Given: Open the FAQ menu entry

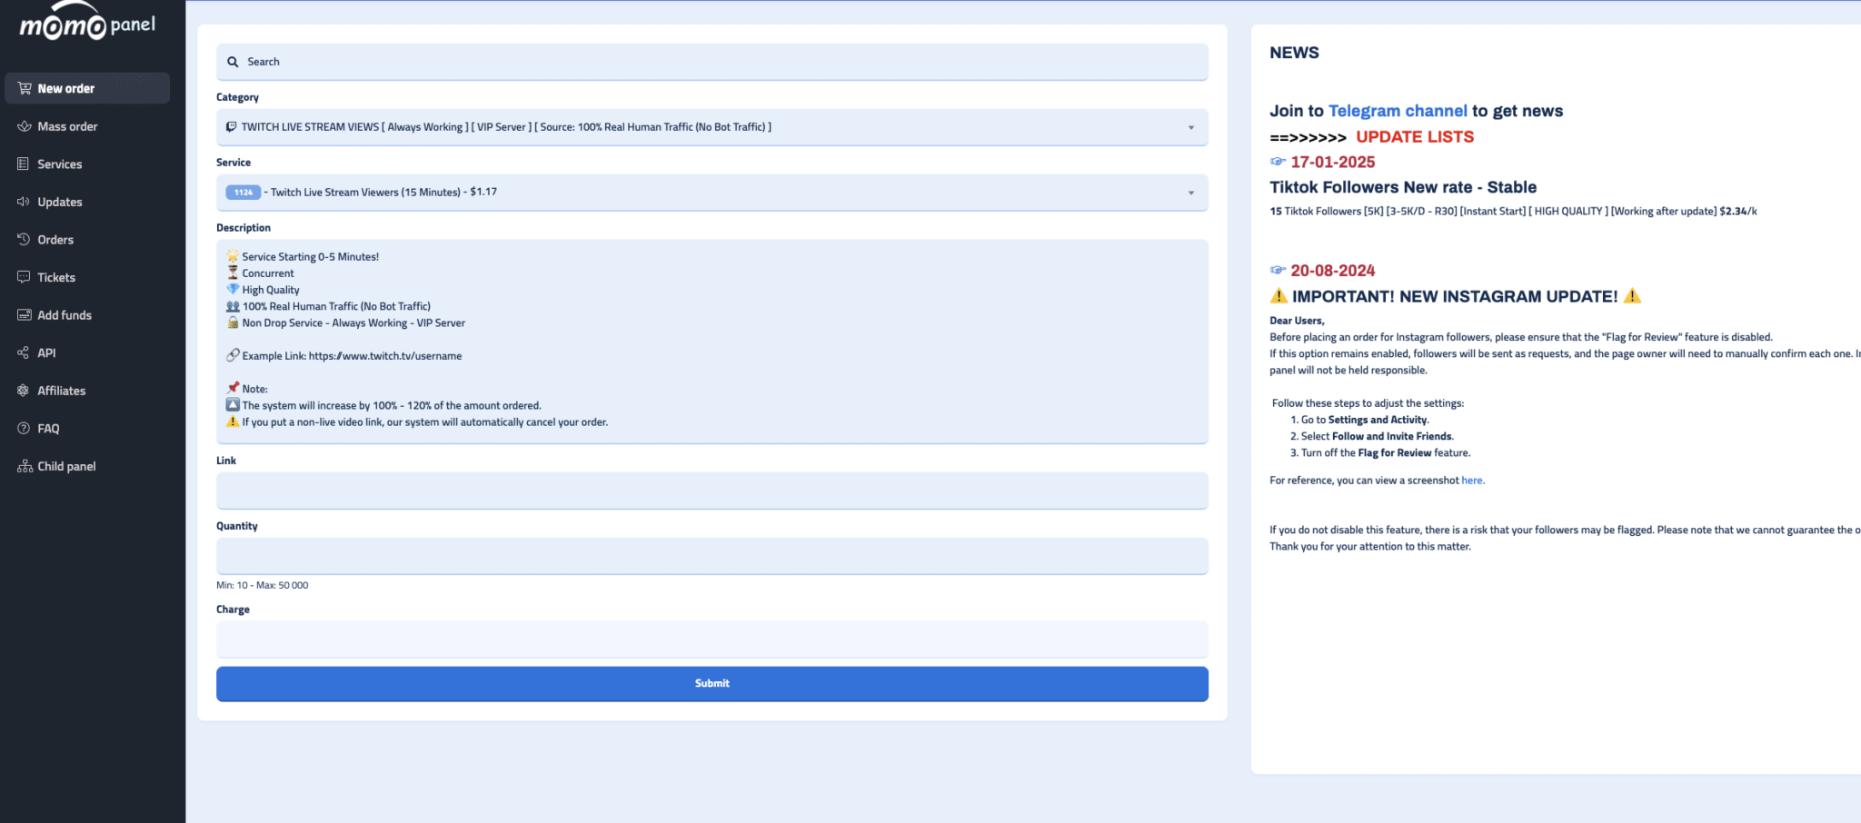Looking at the screenshot, I should [x=48, y=429].
